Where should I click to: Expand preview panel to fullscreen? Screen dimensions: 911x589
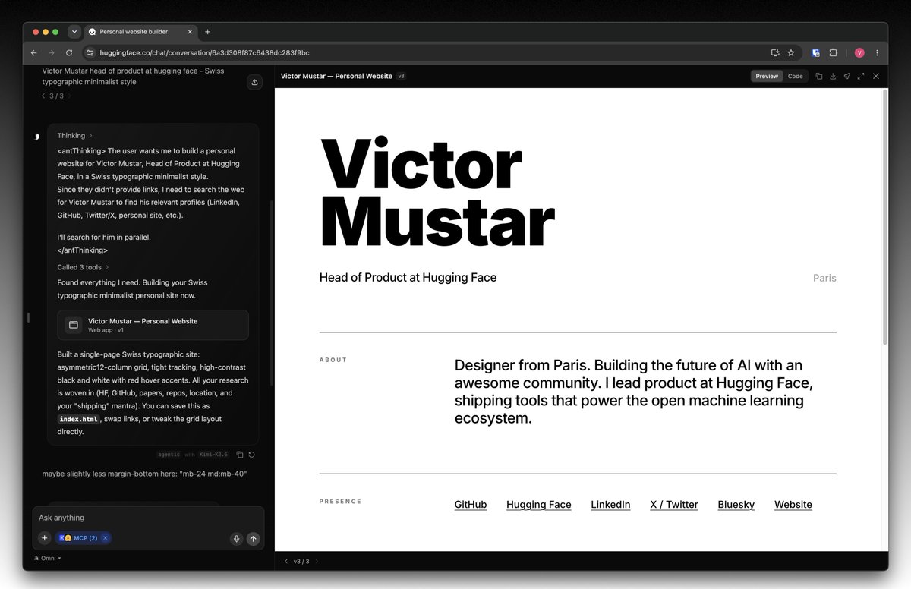tap(861, 76)
